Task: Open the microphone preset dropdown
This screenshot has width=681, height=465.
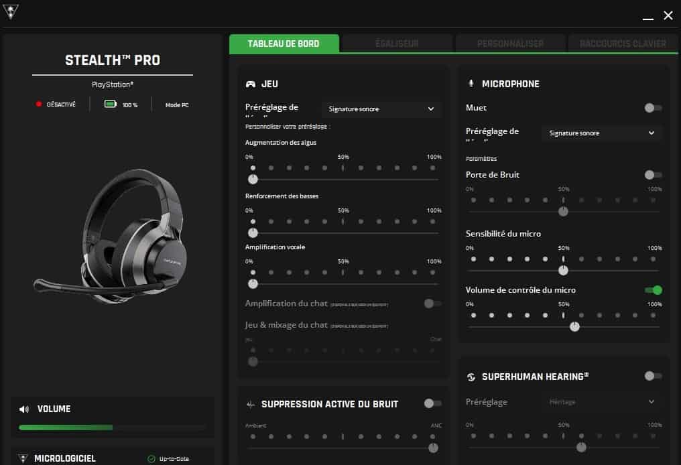Action: tap(601, 133)
